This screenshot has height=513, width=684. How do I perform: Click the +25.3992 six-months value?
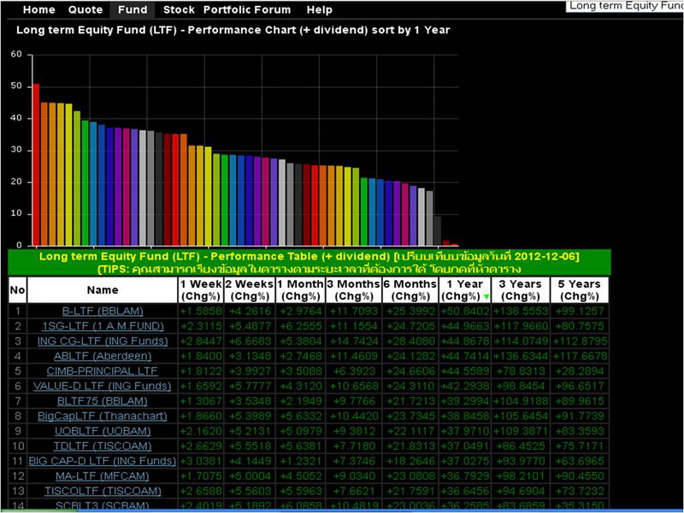tap(410, 312)
